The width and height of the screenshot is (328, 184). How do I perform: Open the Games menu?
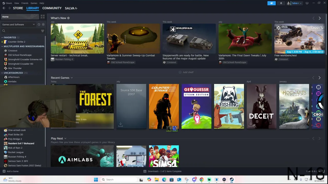(34, 3)
